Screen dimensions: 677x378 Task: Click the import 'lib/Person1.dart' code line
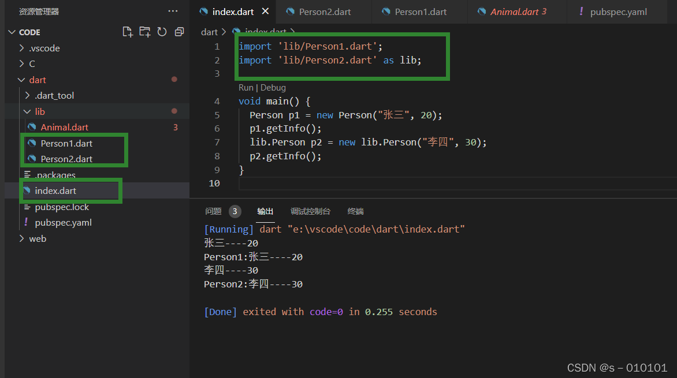pos(310,46)
